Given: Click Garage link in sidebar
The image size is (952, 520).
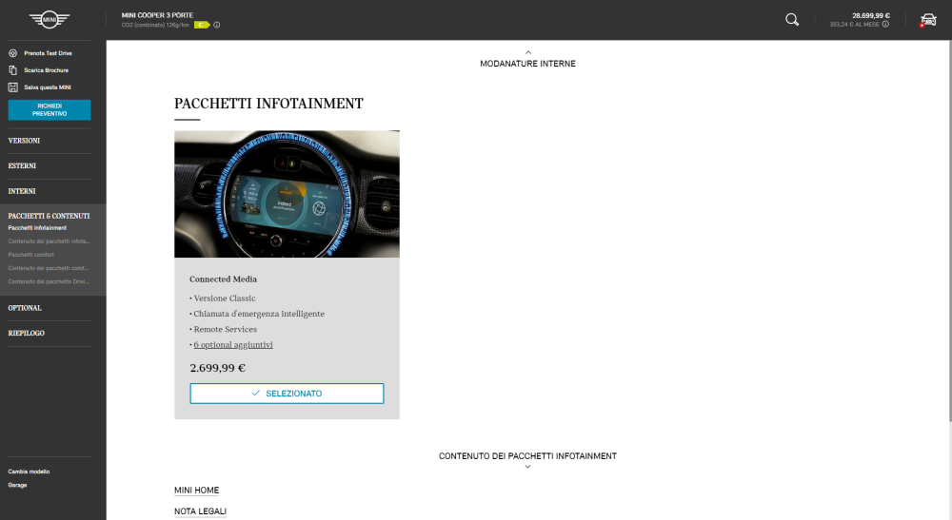Looking at the screenshot, I should [17, 485].
